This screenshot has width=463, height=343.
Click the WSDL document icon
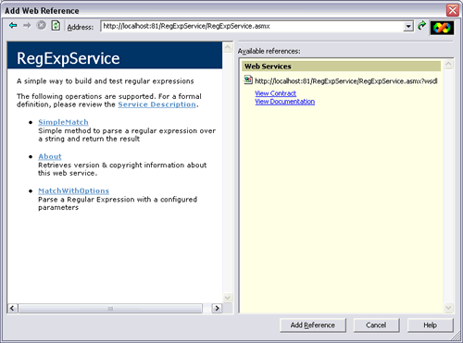click(x=248, y=80)
